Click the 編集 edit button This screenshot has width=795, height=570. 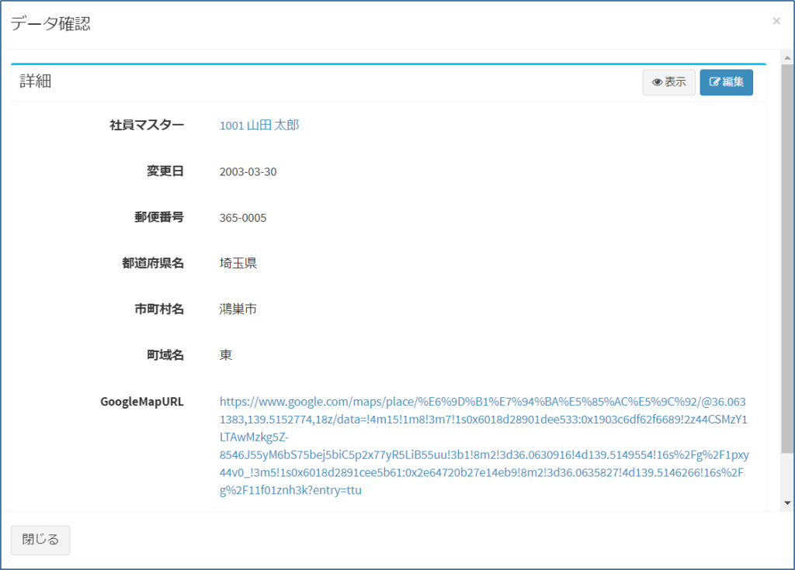(x=726, y=82)
